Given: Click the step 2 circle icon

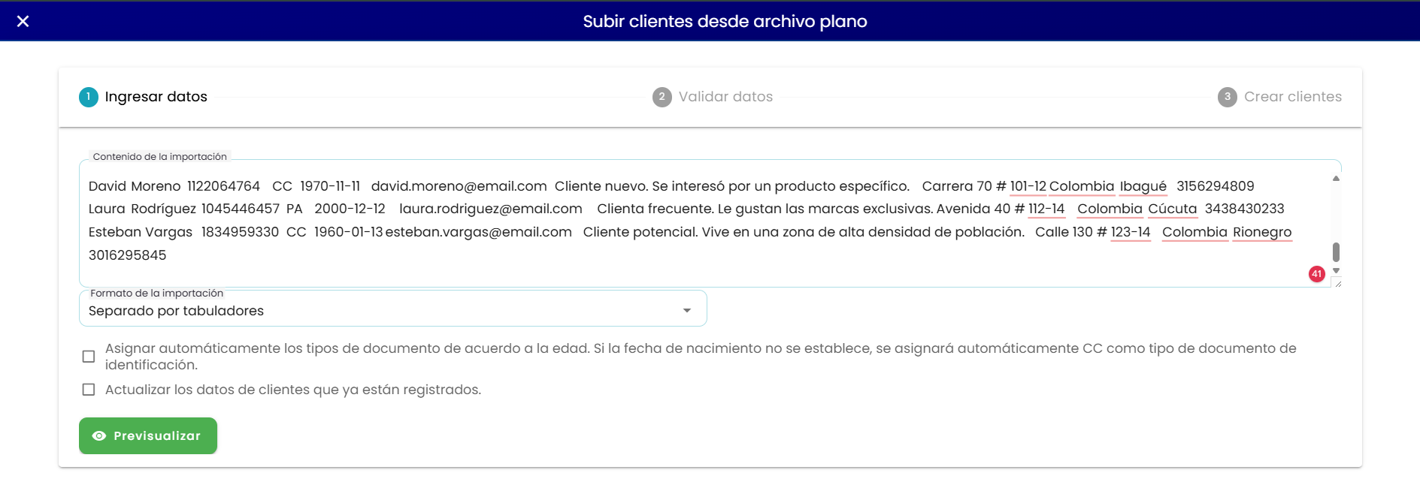Looking at the screenshot, I should point(662,97).
